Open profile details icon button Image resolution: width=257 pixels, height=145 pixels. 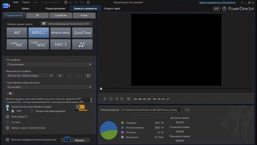tap(88, 76)
